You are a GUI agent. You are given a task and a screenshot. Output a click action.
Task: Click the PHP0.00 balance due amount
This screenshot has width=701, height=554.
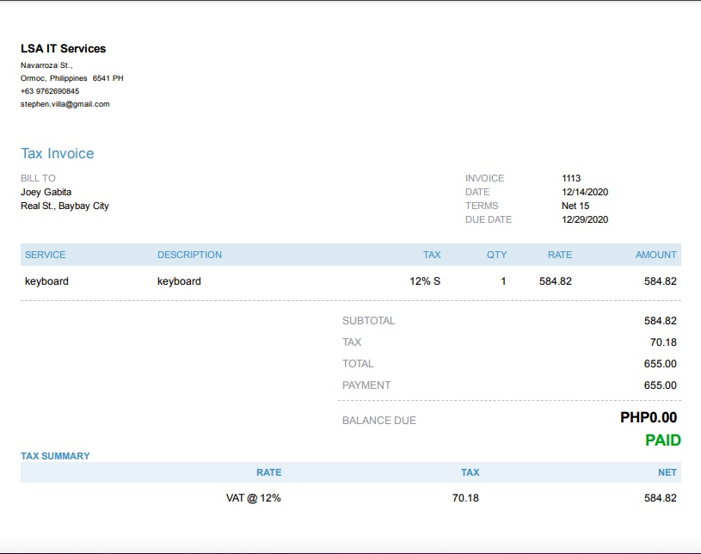tap(649, 418)
